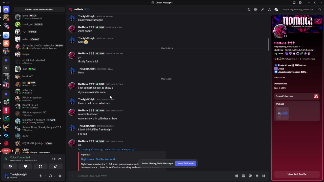Jump To Present messages

click(186, 164)
